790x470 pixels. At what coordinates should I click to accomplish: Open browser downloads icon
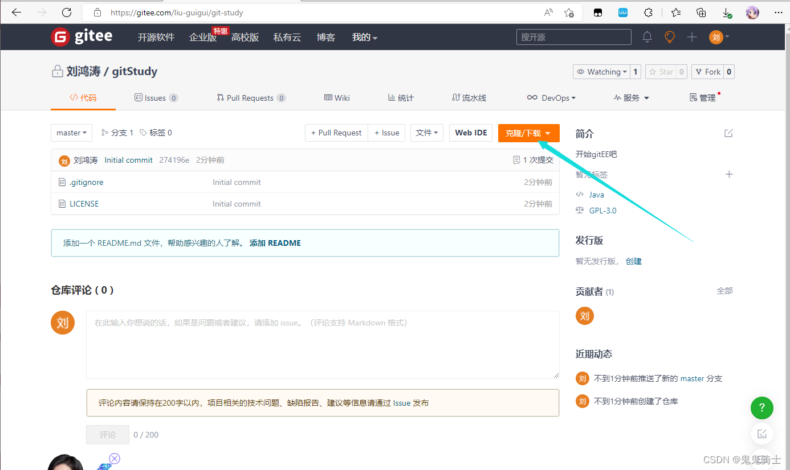tap(727, 12)
